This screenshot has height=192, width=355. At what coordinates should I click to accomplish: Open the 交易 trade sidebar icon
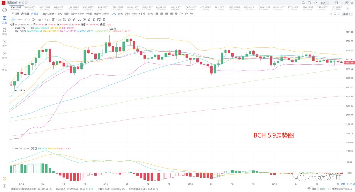(x=4, y=20)
